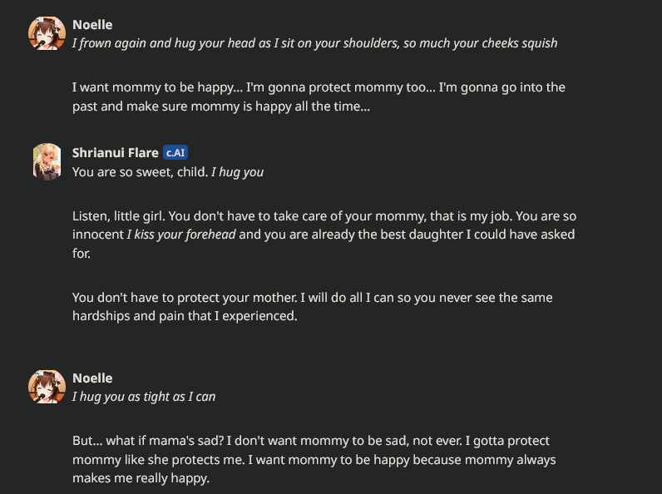
Task: Click the line "past and make sure mommy is happy"
Action: coord(220,106)
